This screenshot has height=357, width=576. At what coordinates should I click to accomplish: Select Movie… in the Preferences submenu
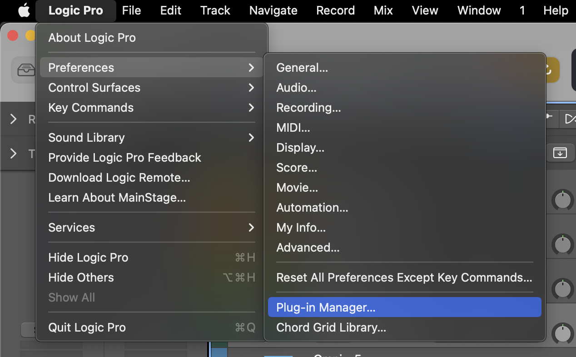[405, 188]
